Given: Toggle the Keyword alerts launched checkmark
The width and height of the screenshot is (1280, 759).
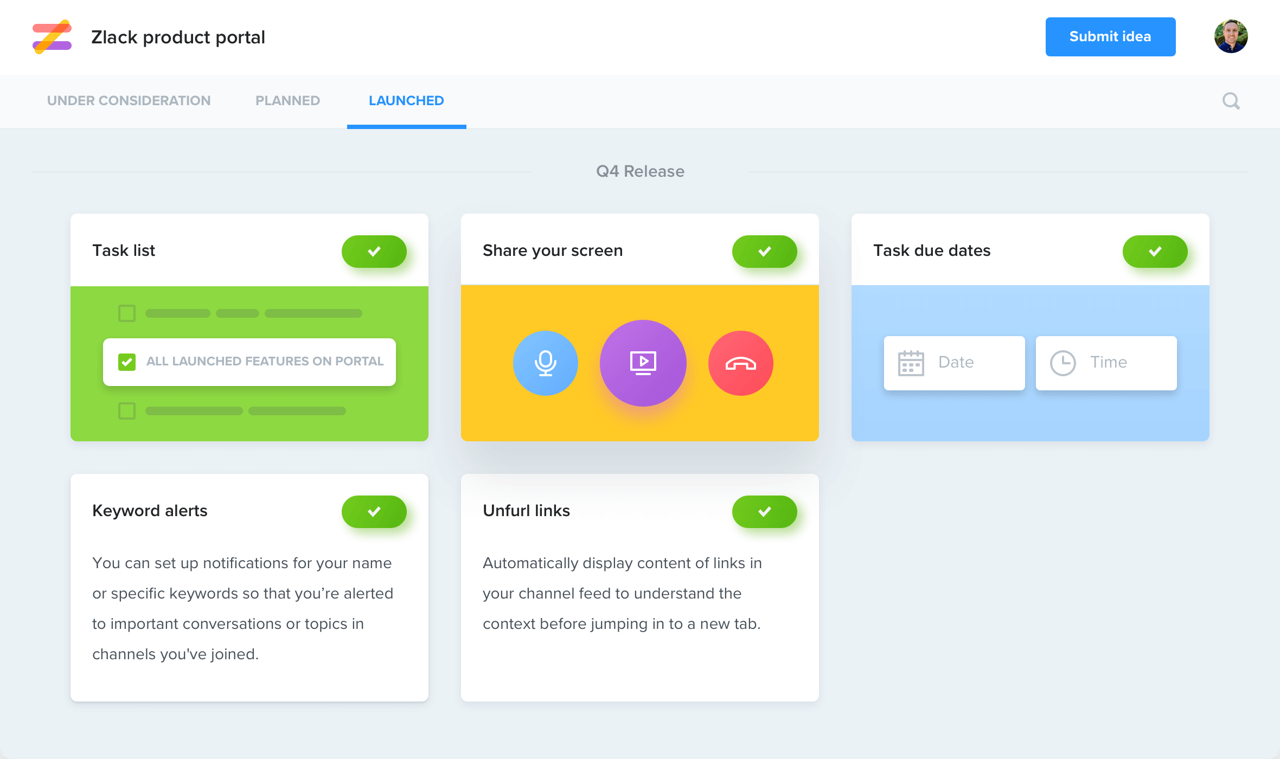Looking at the screenshot, I should pos(373,511).
